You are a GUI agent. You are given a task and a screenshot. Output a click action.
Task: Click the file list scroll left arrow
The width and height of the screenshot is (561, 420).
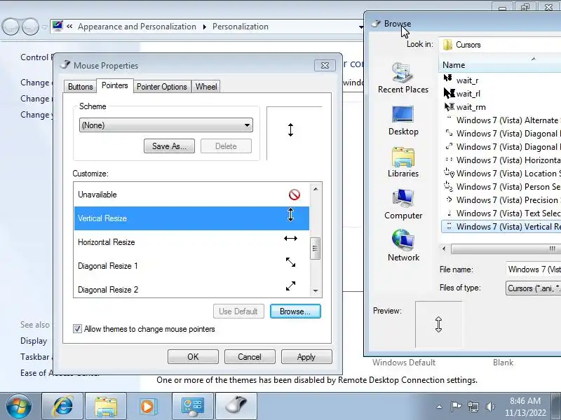pyautogui.click(x=444, y=248)
